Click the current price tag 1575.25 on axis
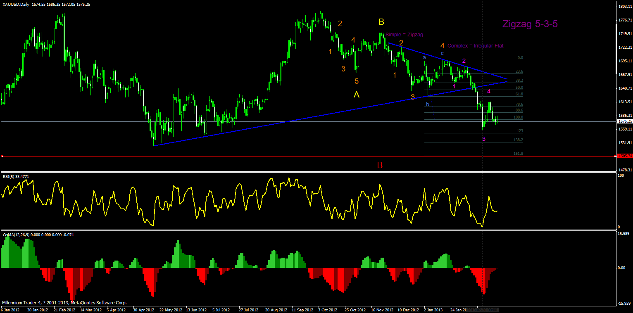The width and height of the screenshot is (633, 313). click(x=624, y=121)
